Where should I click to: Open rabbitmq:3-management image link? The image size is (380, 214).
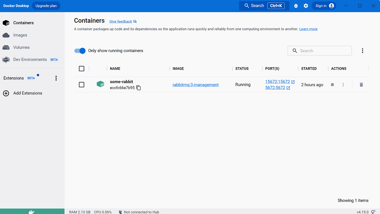pyautogui.click(x=195, y=85)
